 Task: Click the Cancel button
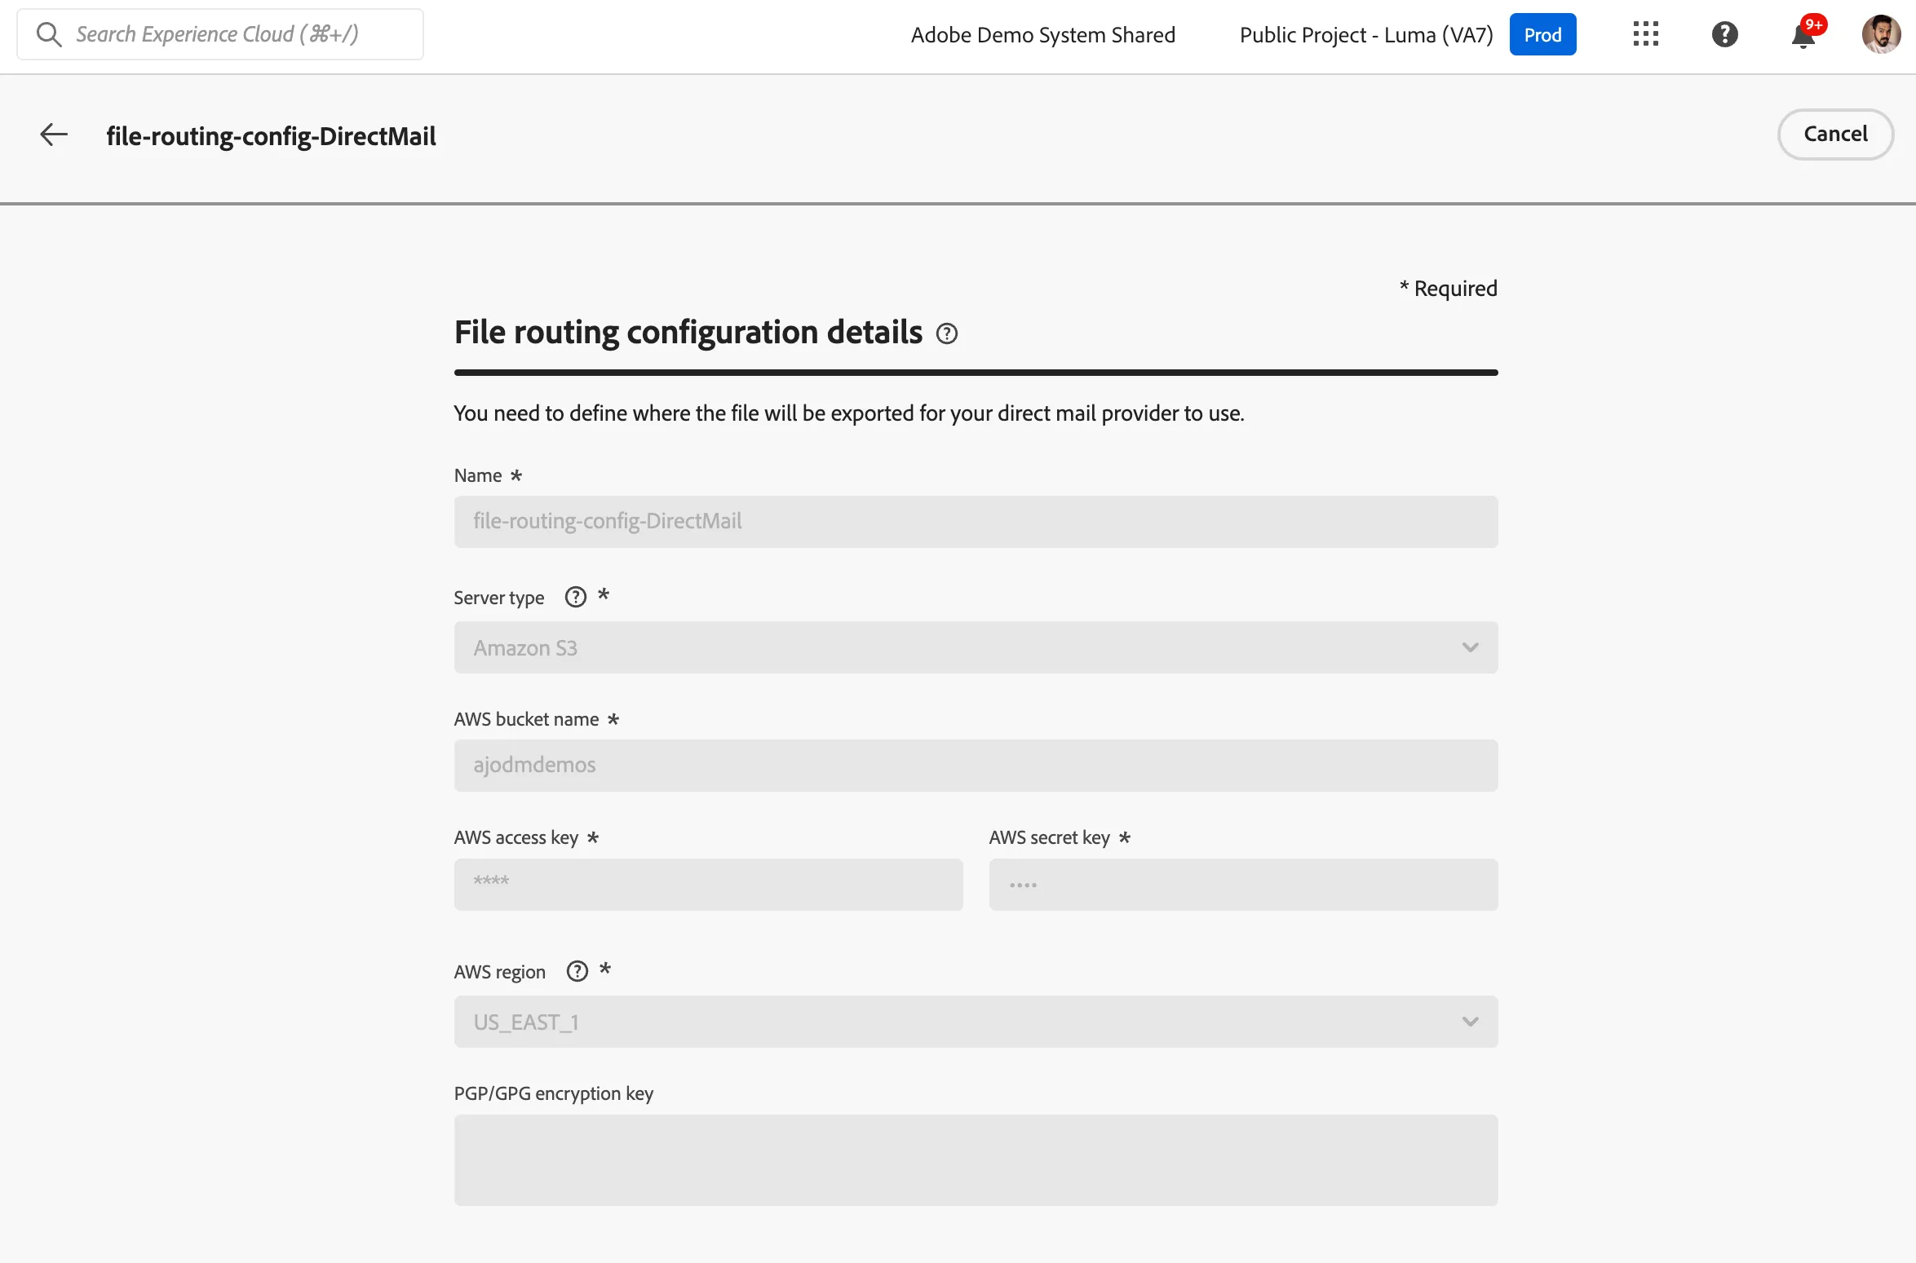[x=1835, y=134]
